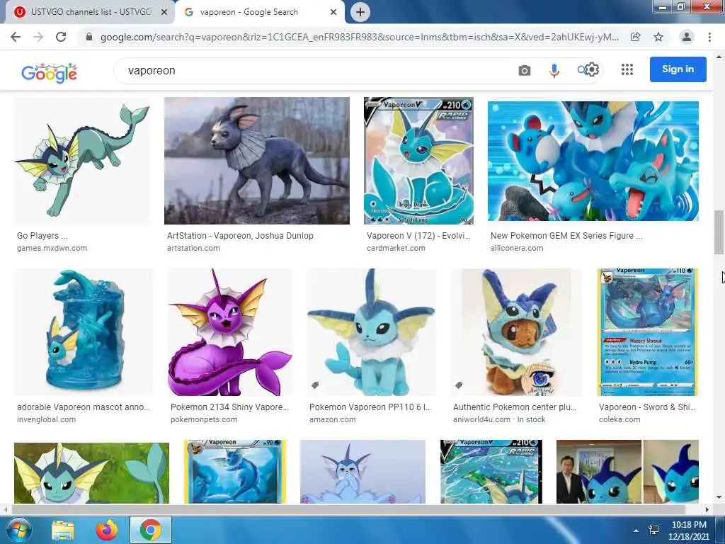
Task: Click the 'Vaporeon V (172) - Evolvi...' link
Action: point(418,235)
